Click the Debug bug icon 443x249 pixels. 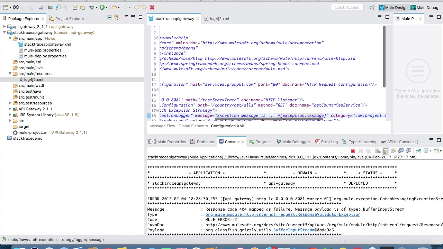[x=92, y=7]
